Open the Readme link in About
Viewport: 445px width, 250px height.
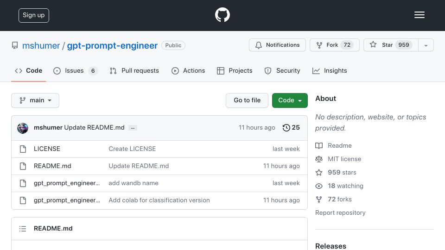[x=340, y=146]
